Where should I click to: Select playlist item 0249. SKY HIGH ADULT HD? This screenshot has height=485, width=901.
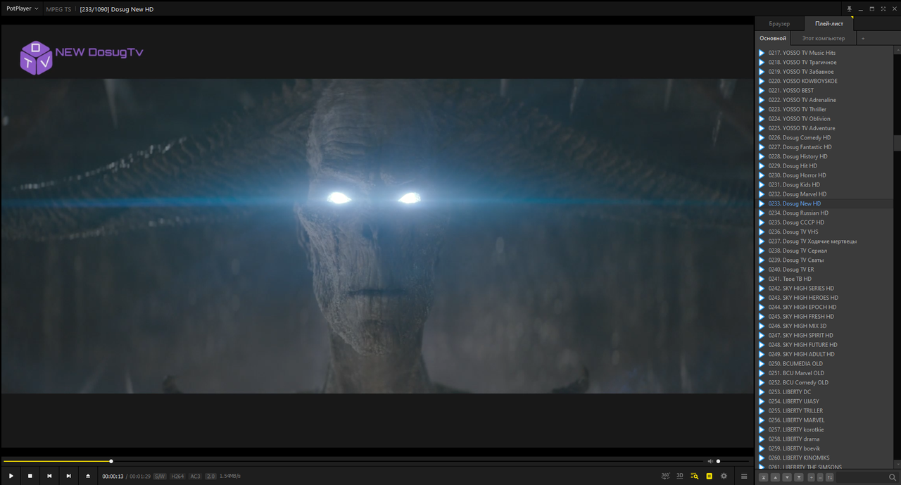click(x=825, y=354)
